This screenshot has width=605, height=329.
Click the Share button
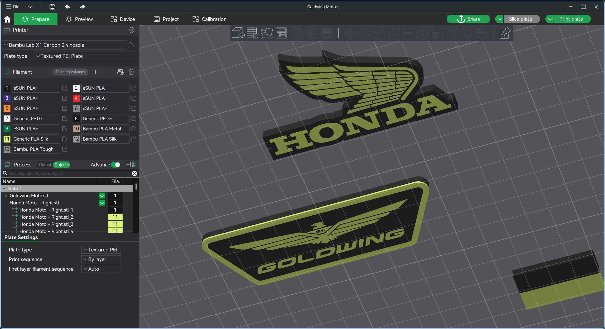click(x=468, y=19)
